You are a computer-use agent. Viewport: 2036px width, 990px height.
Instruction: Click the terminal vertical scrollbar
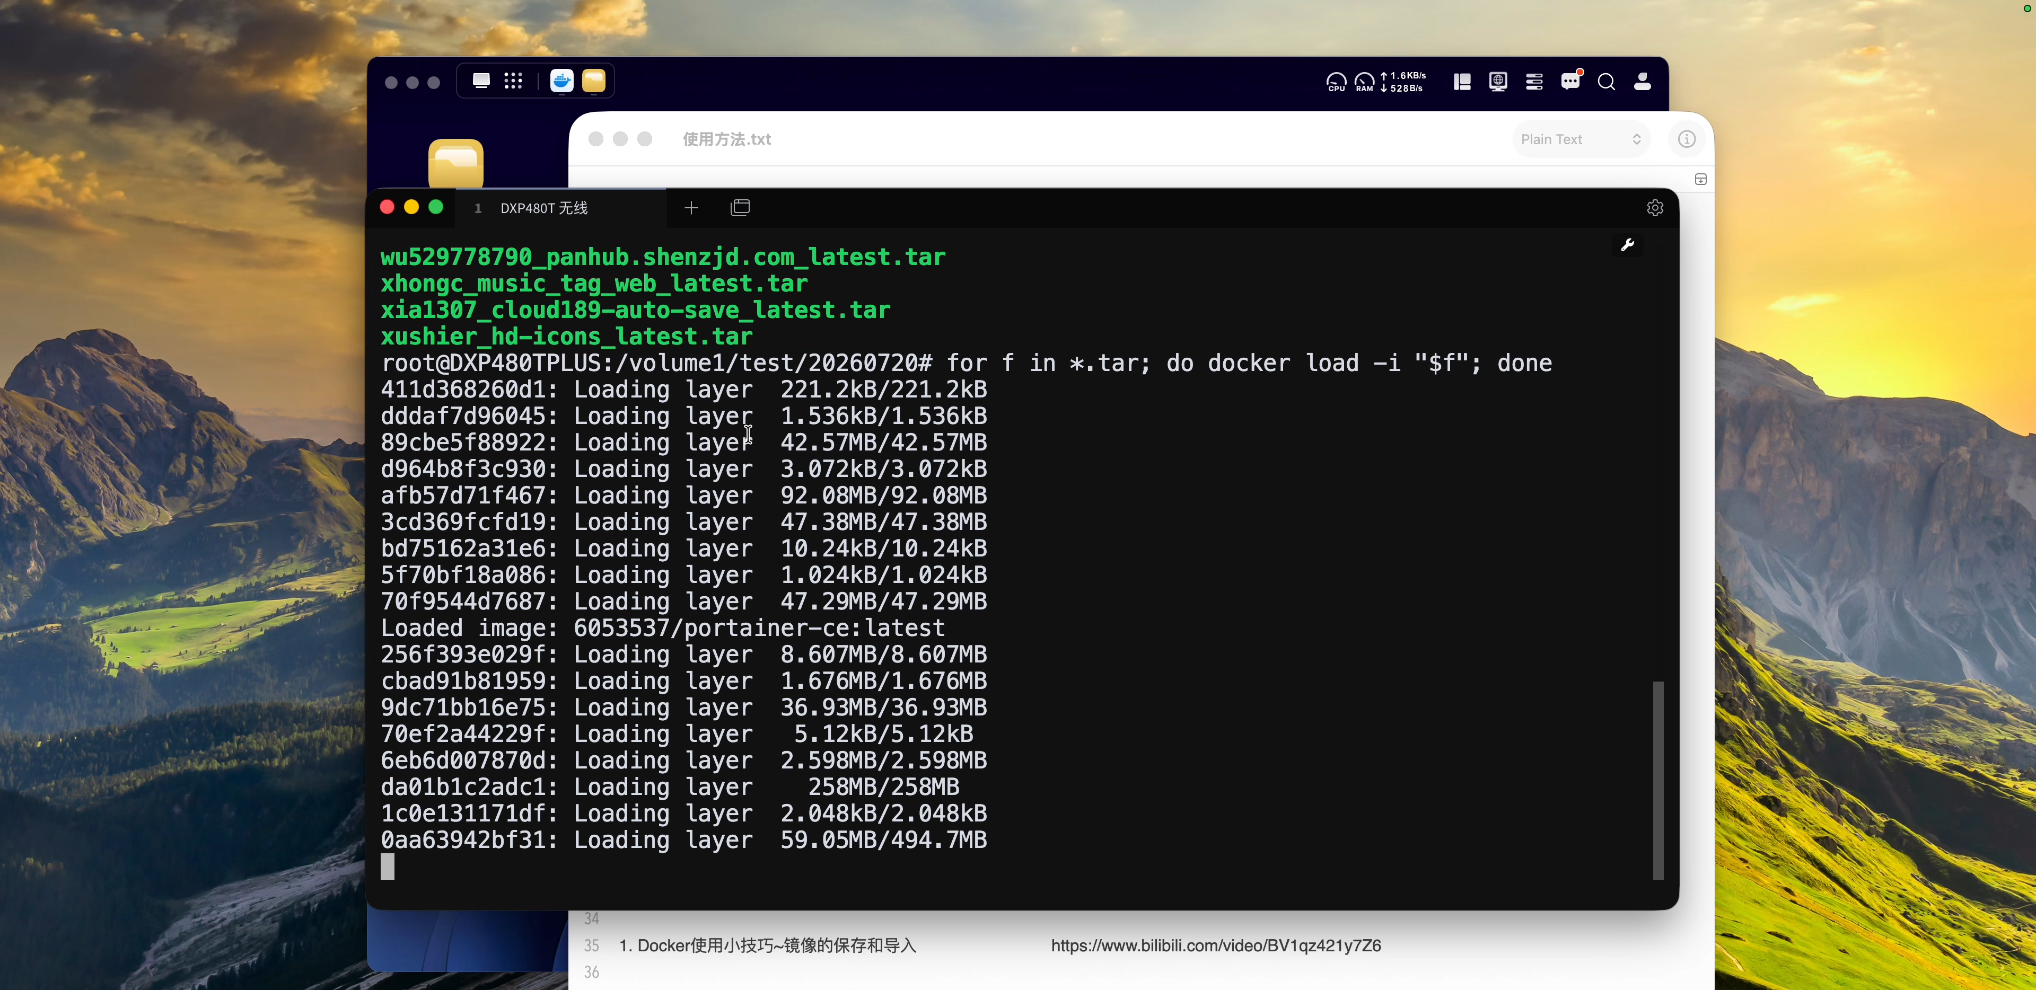(x=1658, y=780)
